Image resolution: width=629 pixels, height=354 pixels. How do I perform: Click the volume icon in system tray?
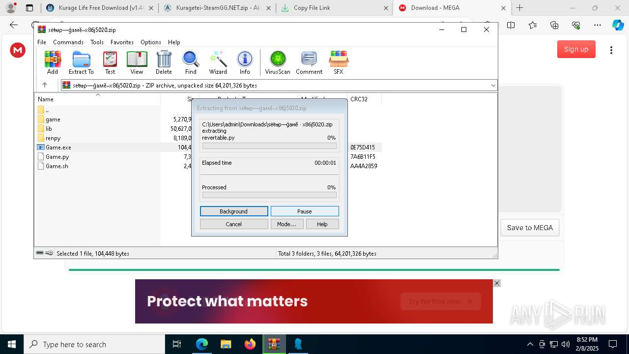pos(566,344)
